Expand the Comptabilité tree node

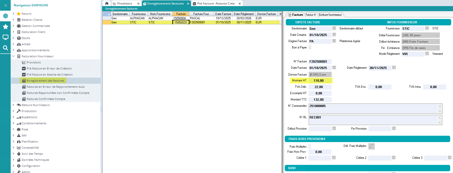tap(13, 148)
